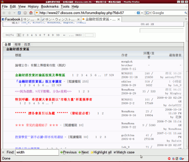
Task: Open the Tools menu
Action: click(65, 6)
